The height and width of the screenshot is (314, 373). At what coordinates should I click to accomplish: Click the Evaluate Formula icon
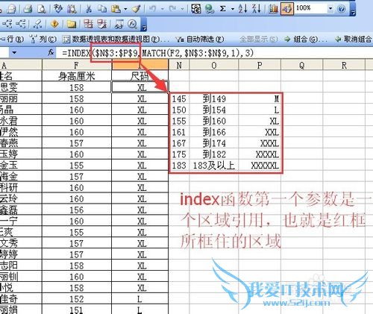pyautogui.click(x=132, y=24)
